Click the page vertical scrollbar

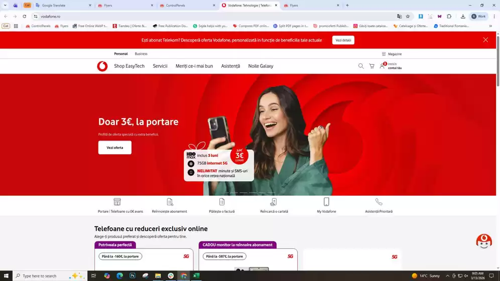(497, 61)
